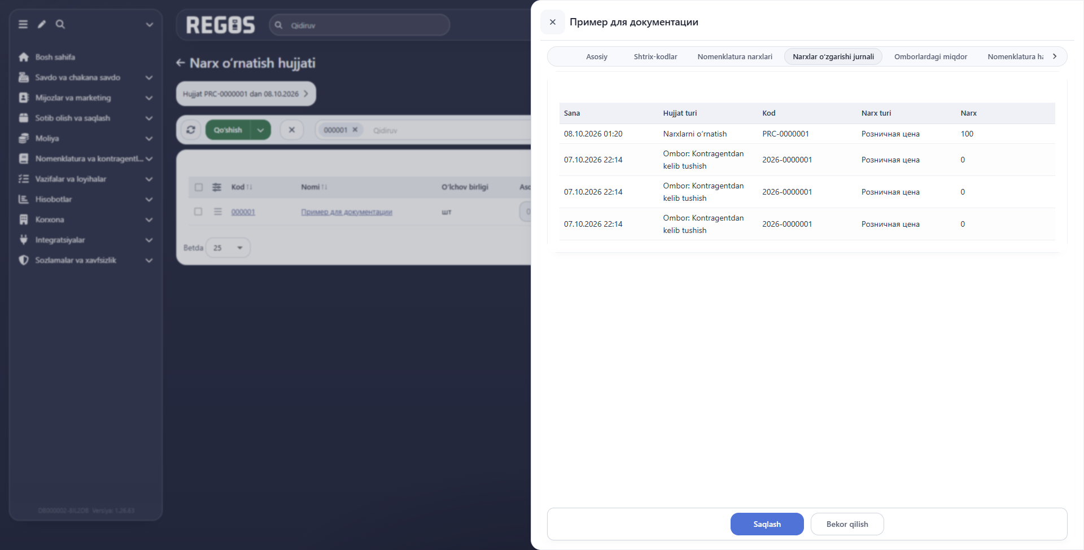Image resolution: width=1084 pixels, height=550 pixels.
Task: Click the green Qo'shish button
Action: [228, 130]
